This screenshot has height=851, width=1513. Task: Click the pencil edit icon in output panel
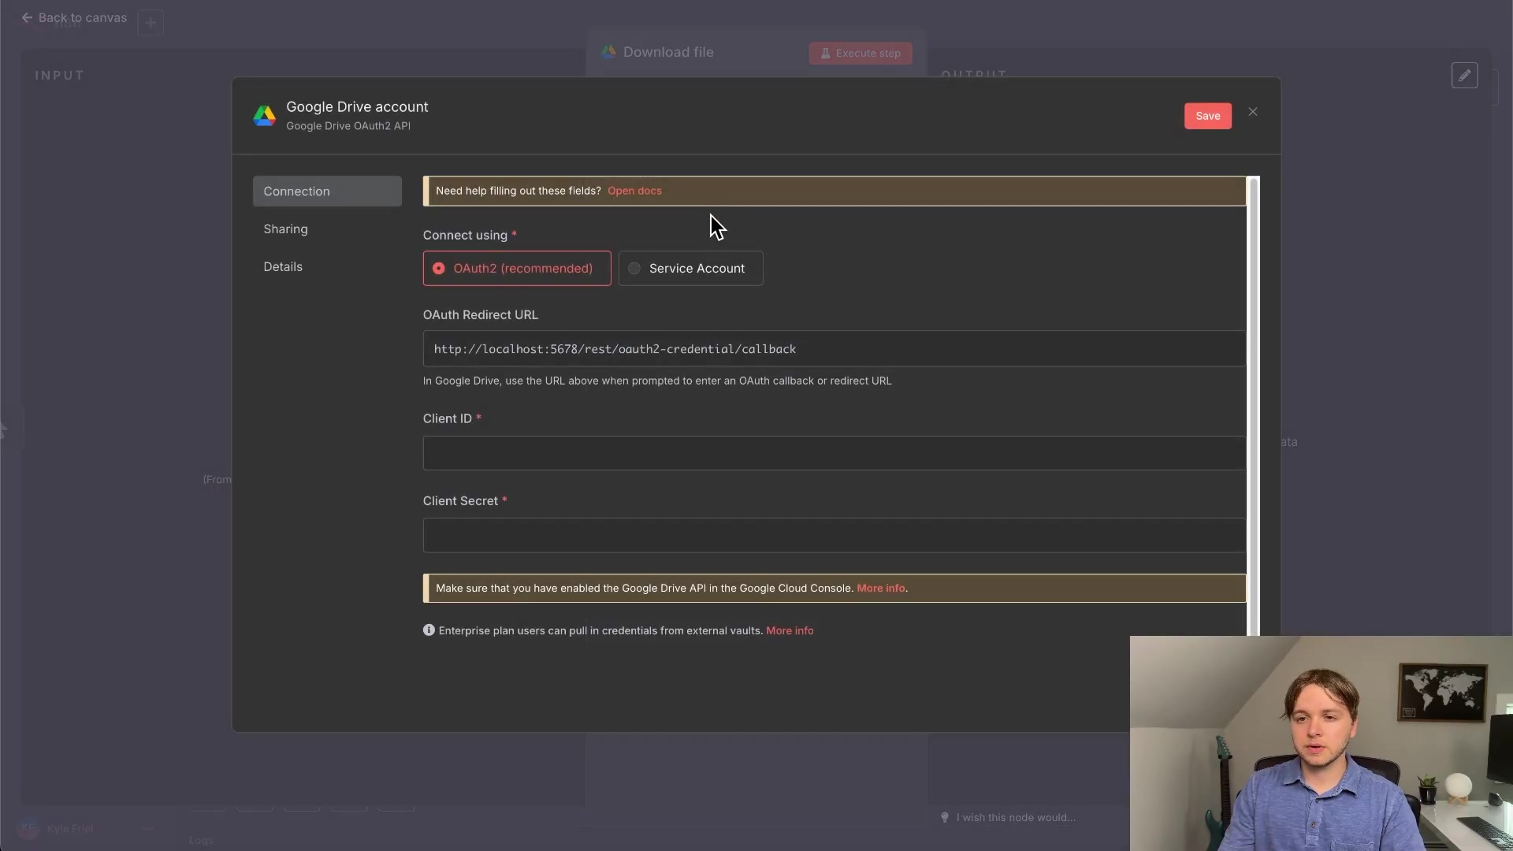pos(1464,76)
